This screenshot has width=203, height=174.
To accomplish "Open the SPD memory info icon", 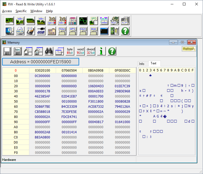I will [93, 21].
